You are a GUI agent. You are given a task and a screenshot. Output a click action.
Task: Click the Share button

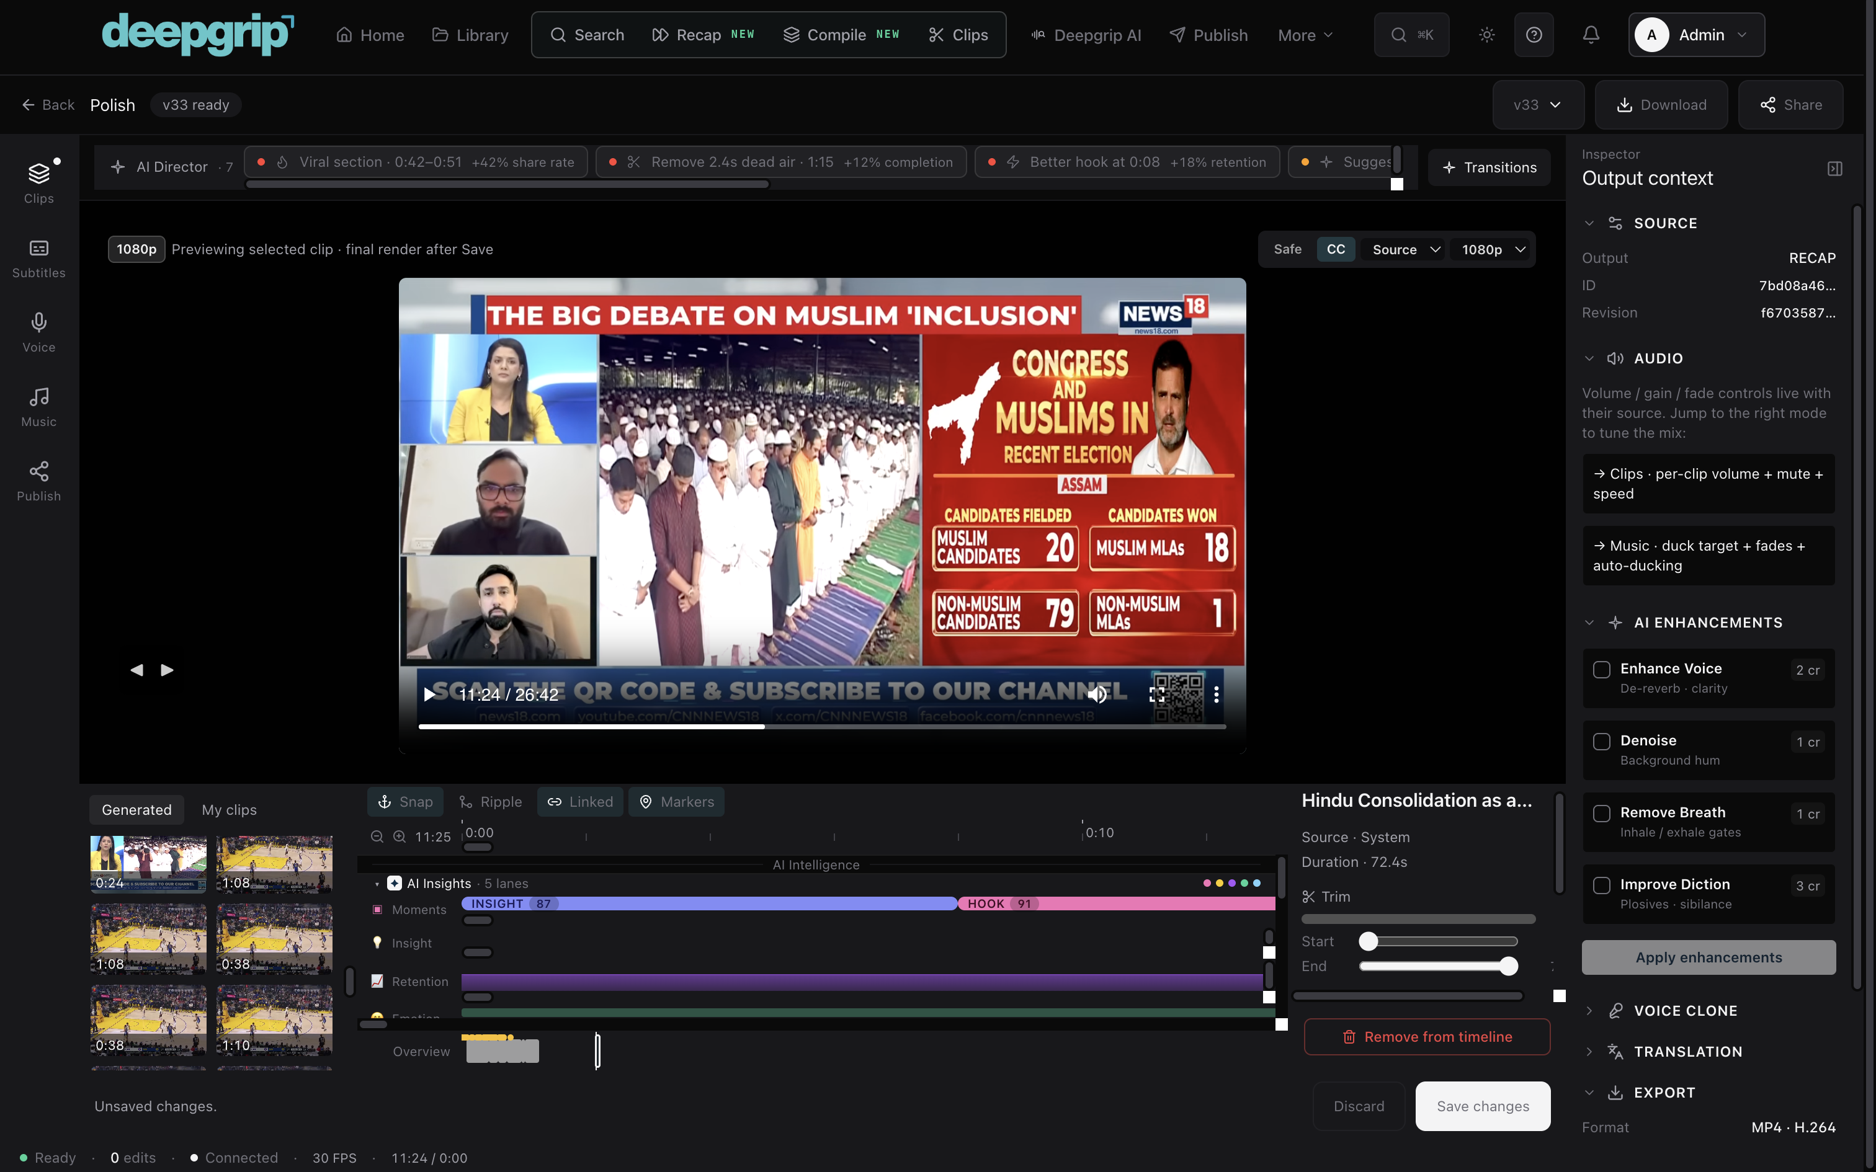[1790, 105]
